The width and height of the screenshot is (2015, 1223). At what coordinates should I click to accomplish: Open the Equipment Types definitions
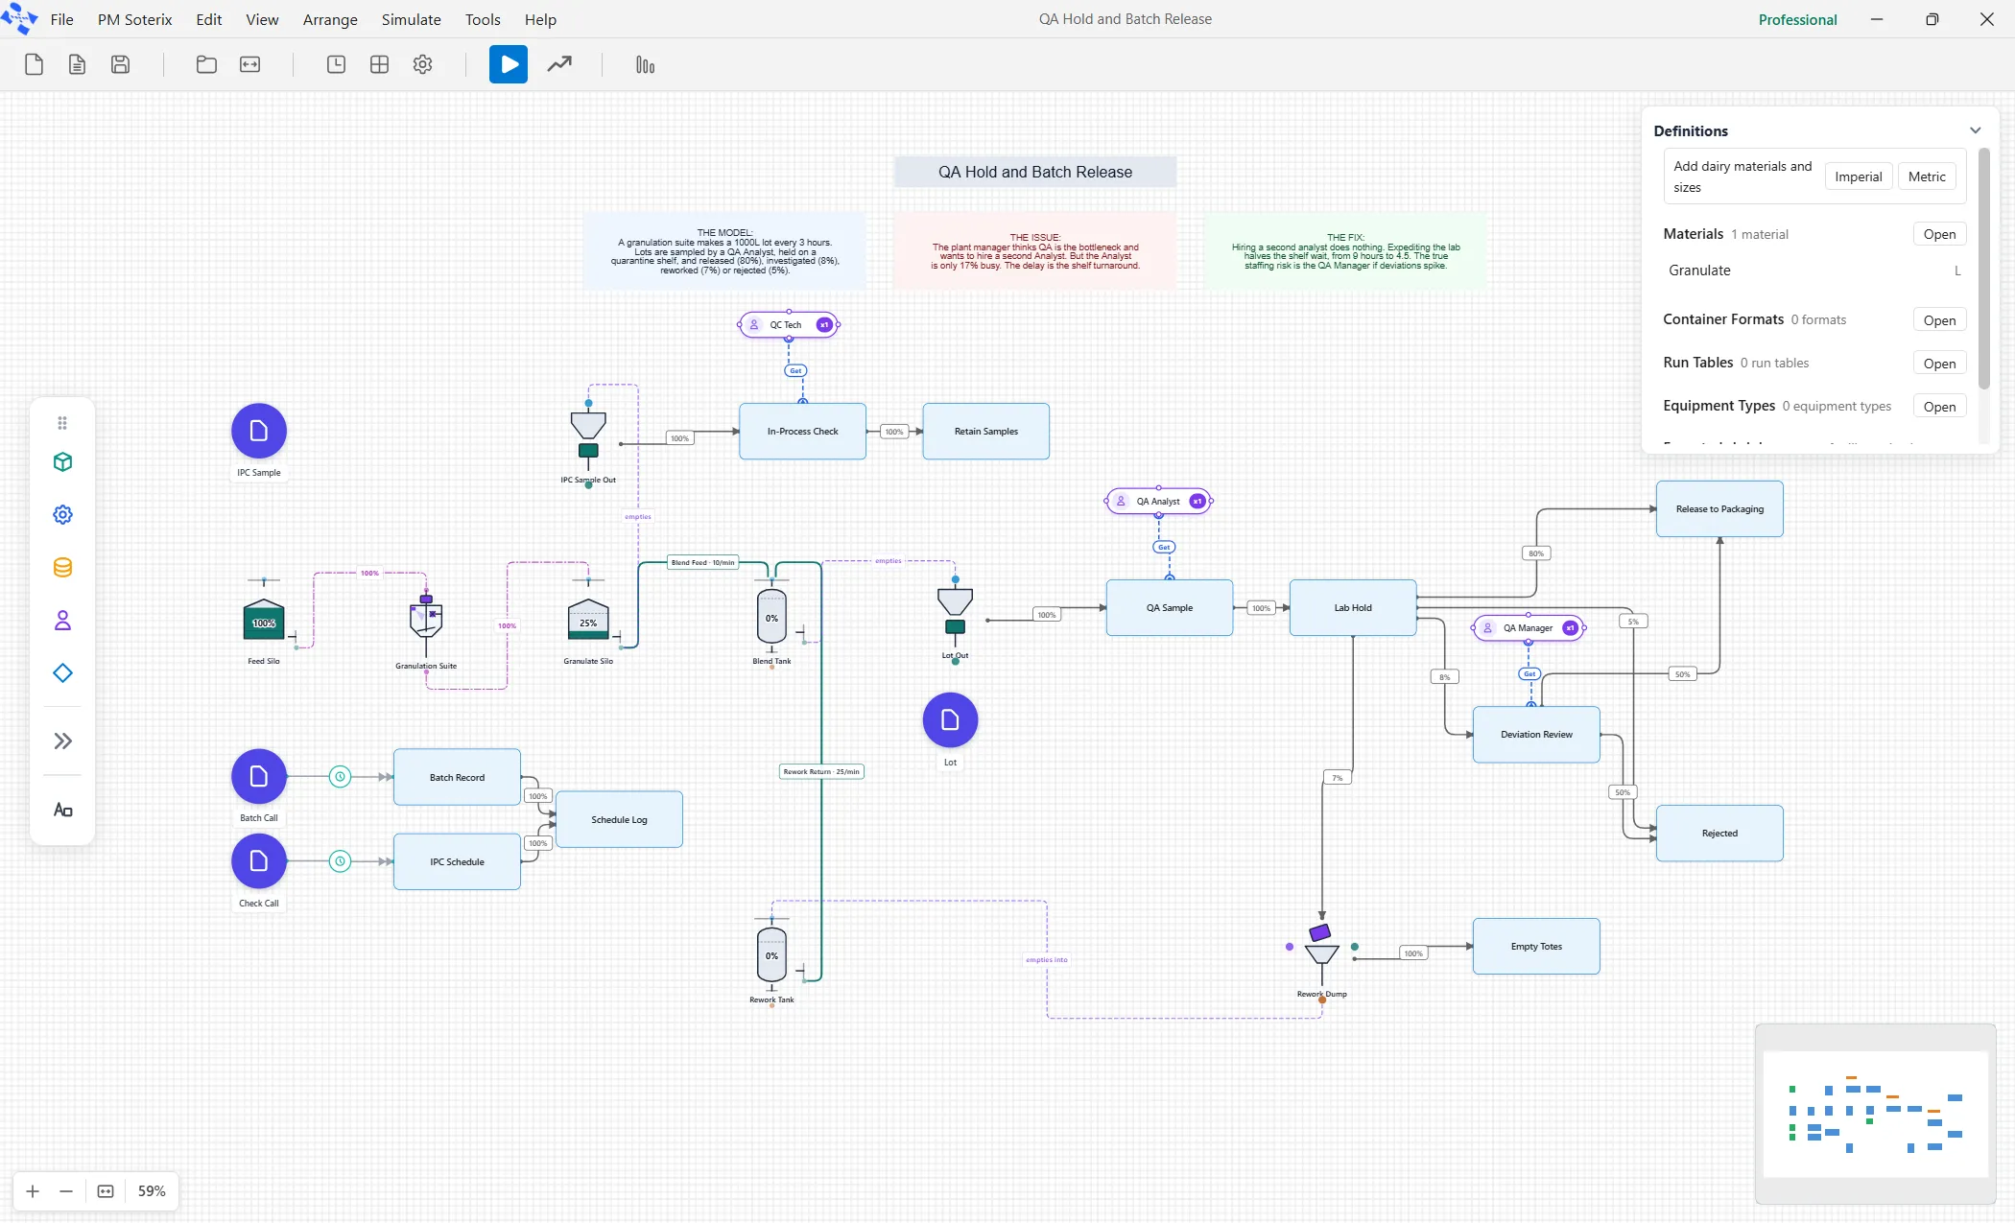point(1939,407)
